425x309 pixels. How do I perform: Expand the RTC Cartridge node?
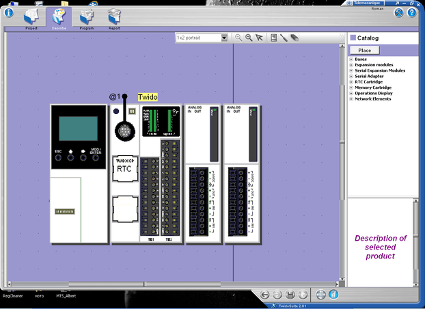pos(351,82)
